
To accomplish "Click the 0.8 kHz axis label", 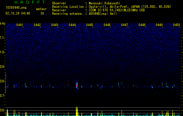I will click(3, 81).
